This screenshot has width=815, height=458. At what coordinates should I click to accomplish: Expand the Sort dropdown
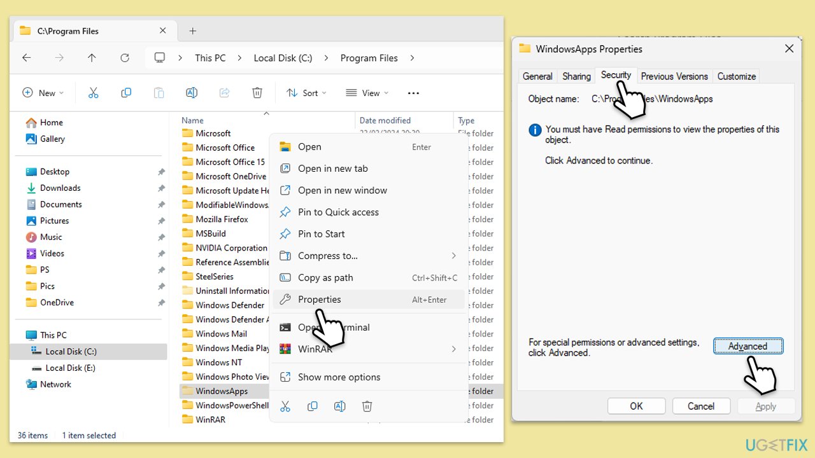click(x=306, y=93)
